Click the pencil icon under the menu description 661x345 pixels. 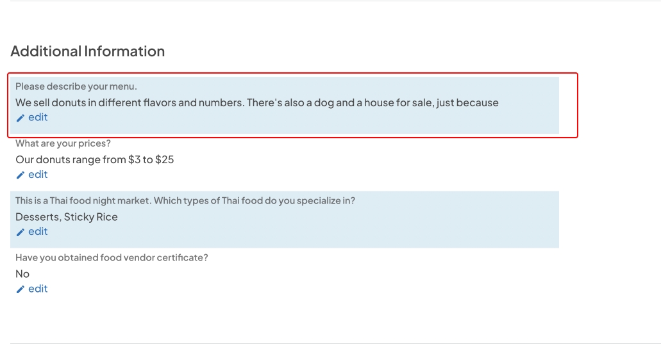20,118
